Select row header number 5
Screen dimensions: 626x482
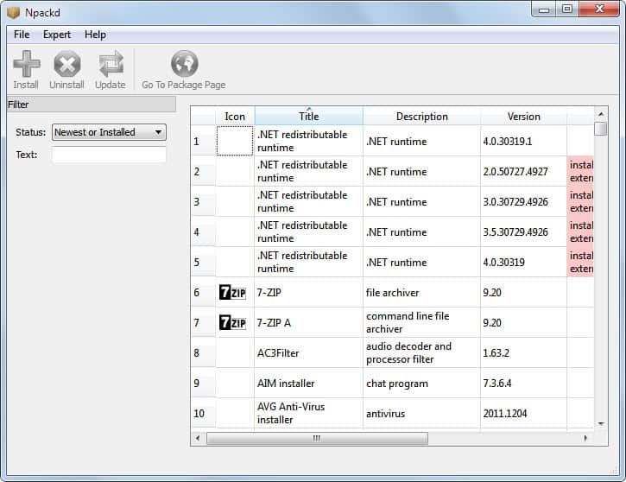point(203,263)
